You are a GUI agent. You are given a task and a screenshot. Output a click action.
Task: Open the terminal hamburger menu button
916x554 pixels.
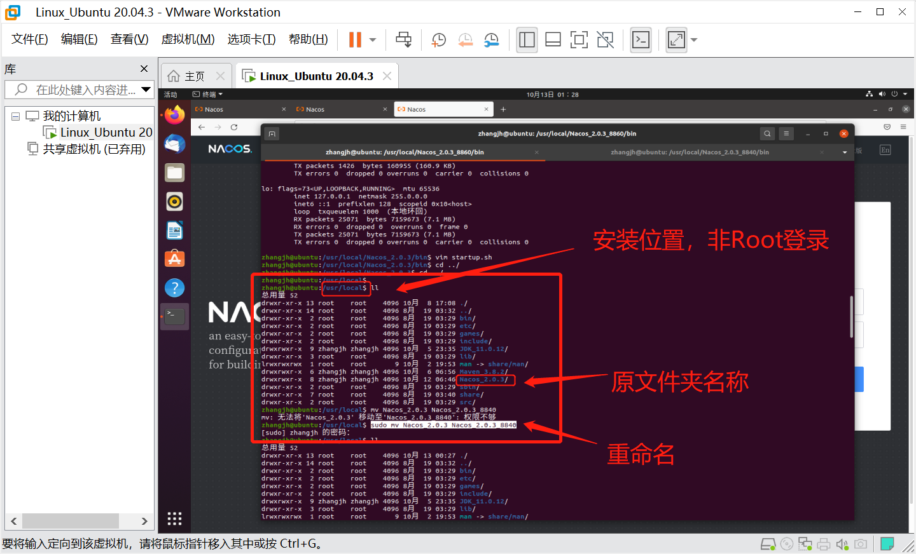787,133
